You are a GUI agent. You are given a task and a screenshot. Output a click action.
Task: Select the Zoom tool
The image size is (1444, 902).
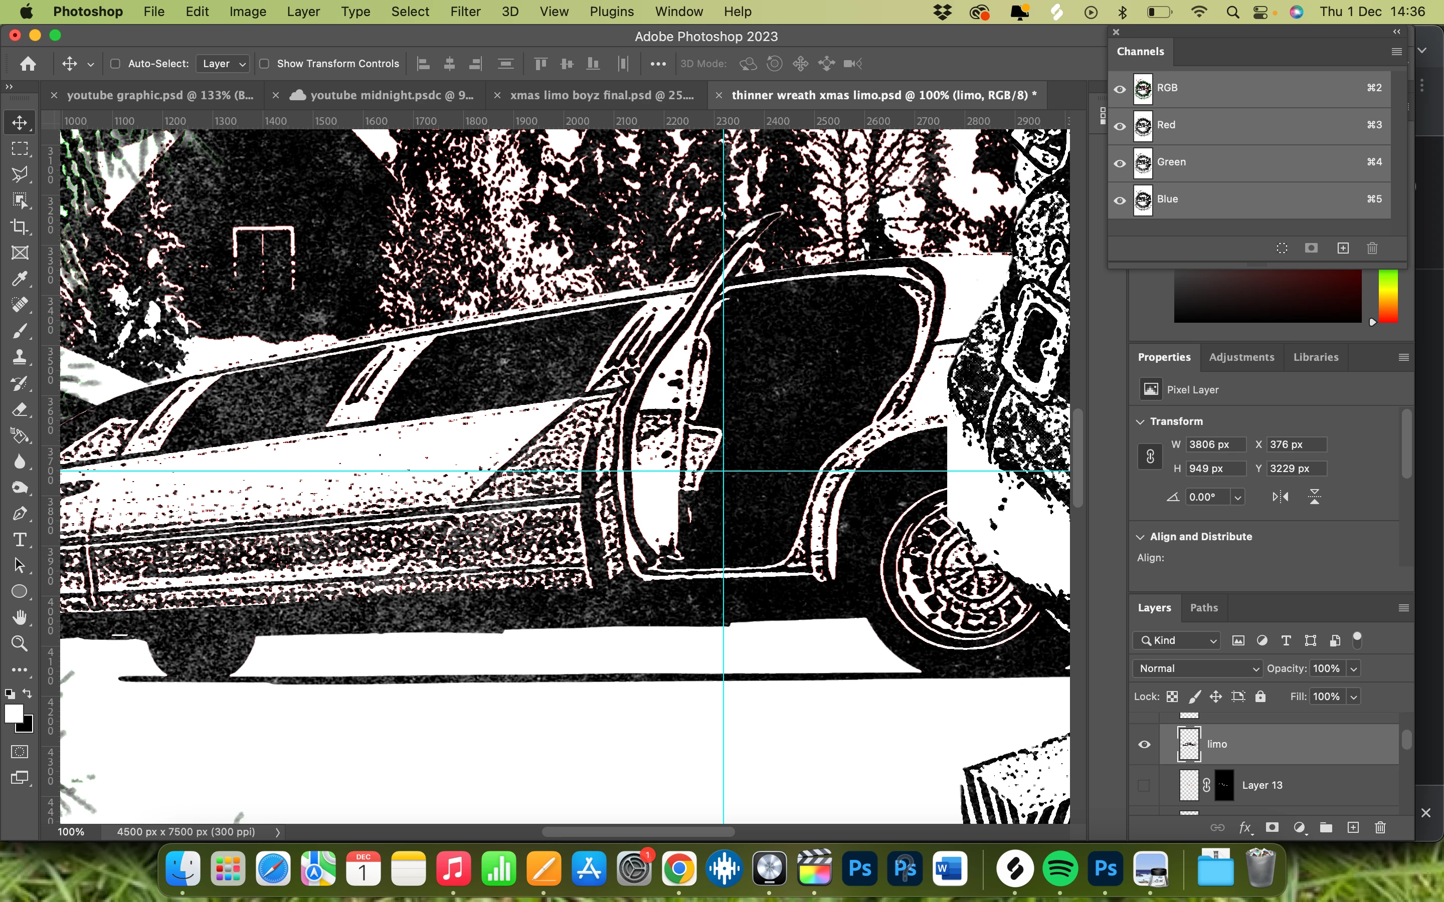(x=20, y=643)
